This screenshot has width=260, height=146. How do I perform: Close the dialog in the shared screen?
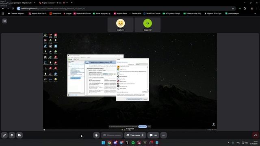click(x=148, y=59)
